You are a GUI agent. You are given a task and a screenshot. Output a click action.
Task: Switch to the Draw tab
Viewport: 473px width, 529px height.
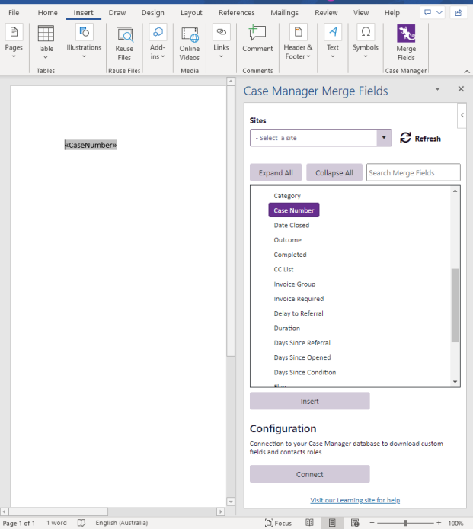(x=117, y=13)
